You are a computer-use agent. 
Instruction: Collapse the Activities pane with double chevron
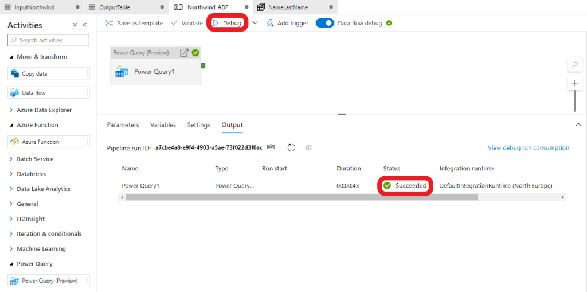[x=85, y=25]
